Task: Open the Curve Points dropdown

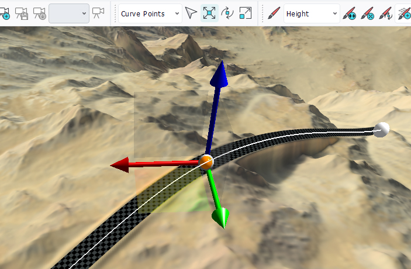Action: (149, 13)
